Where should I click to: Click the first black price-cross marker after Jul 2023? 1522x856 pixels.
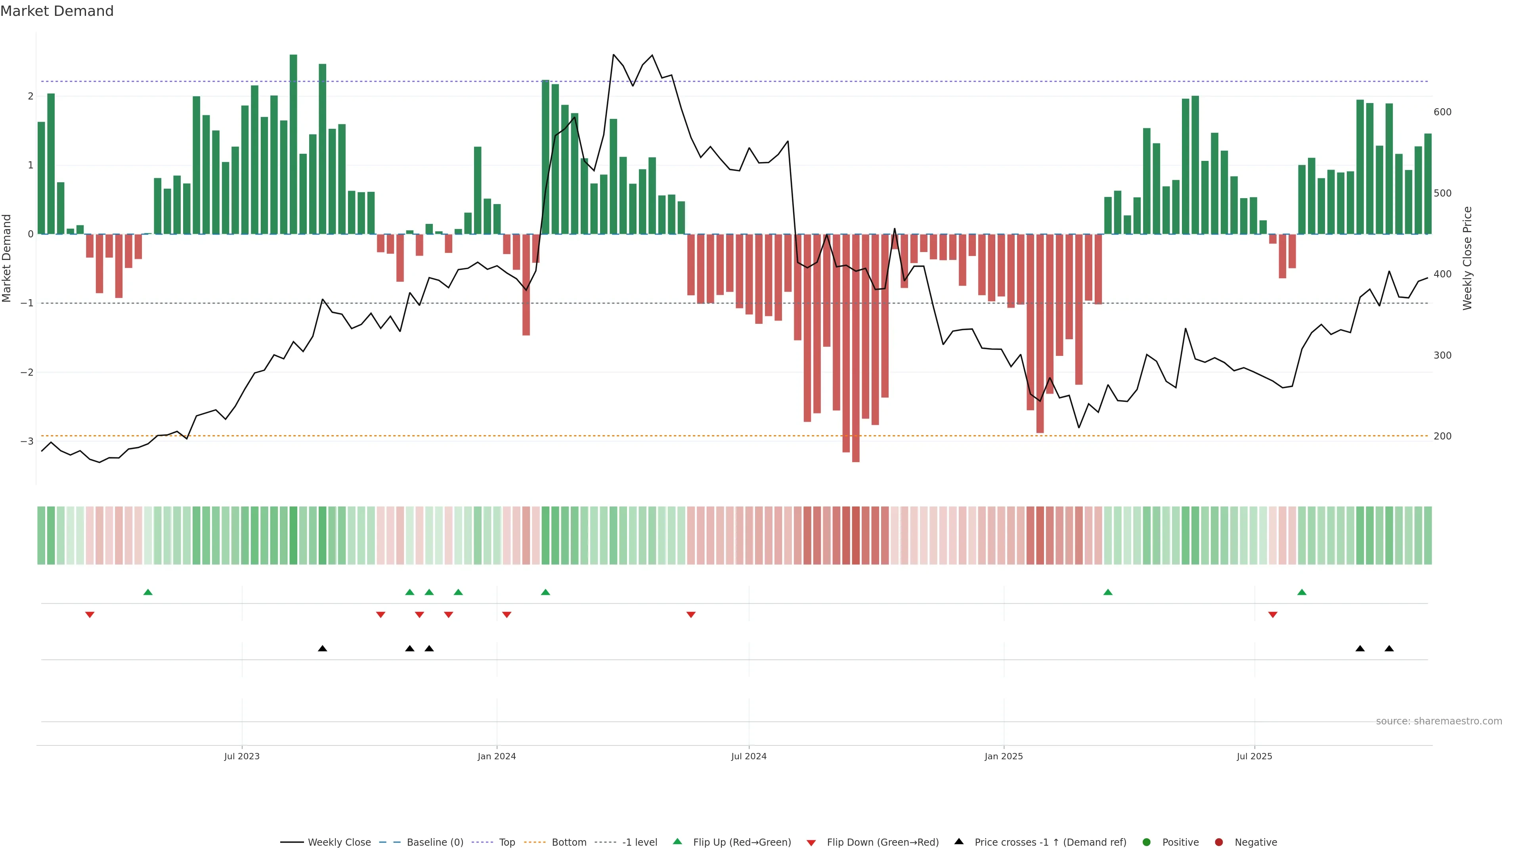[x=323, y=649]
